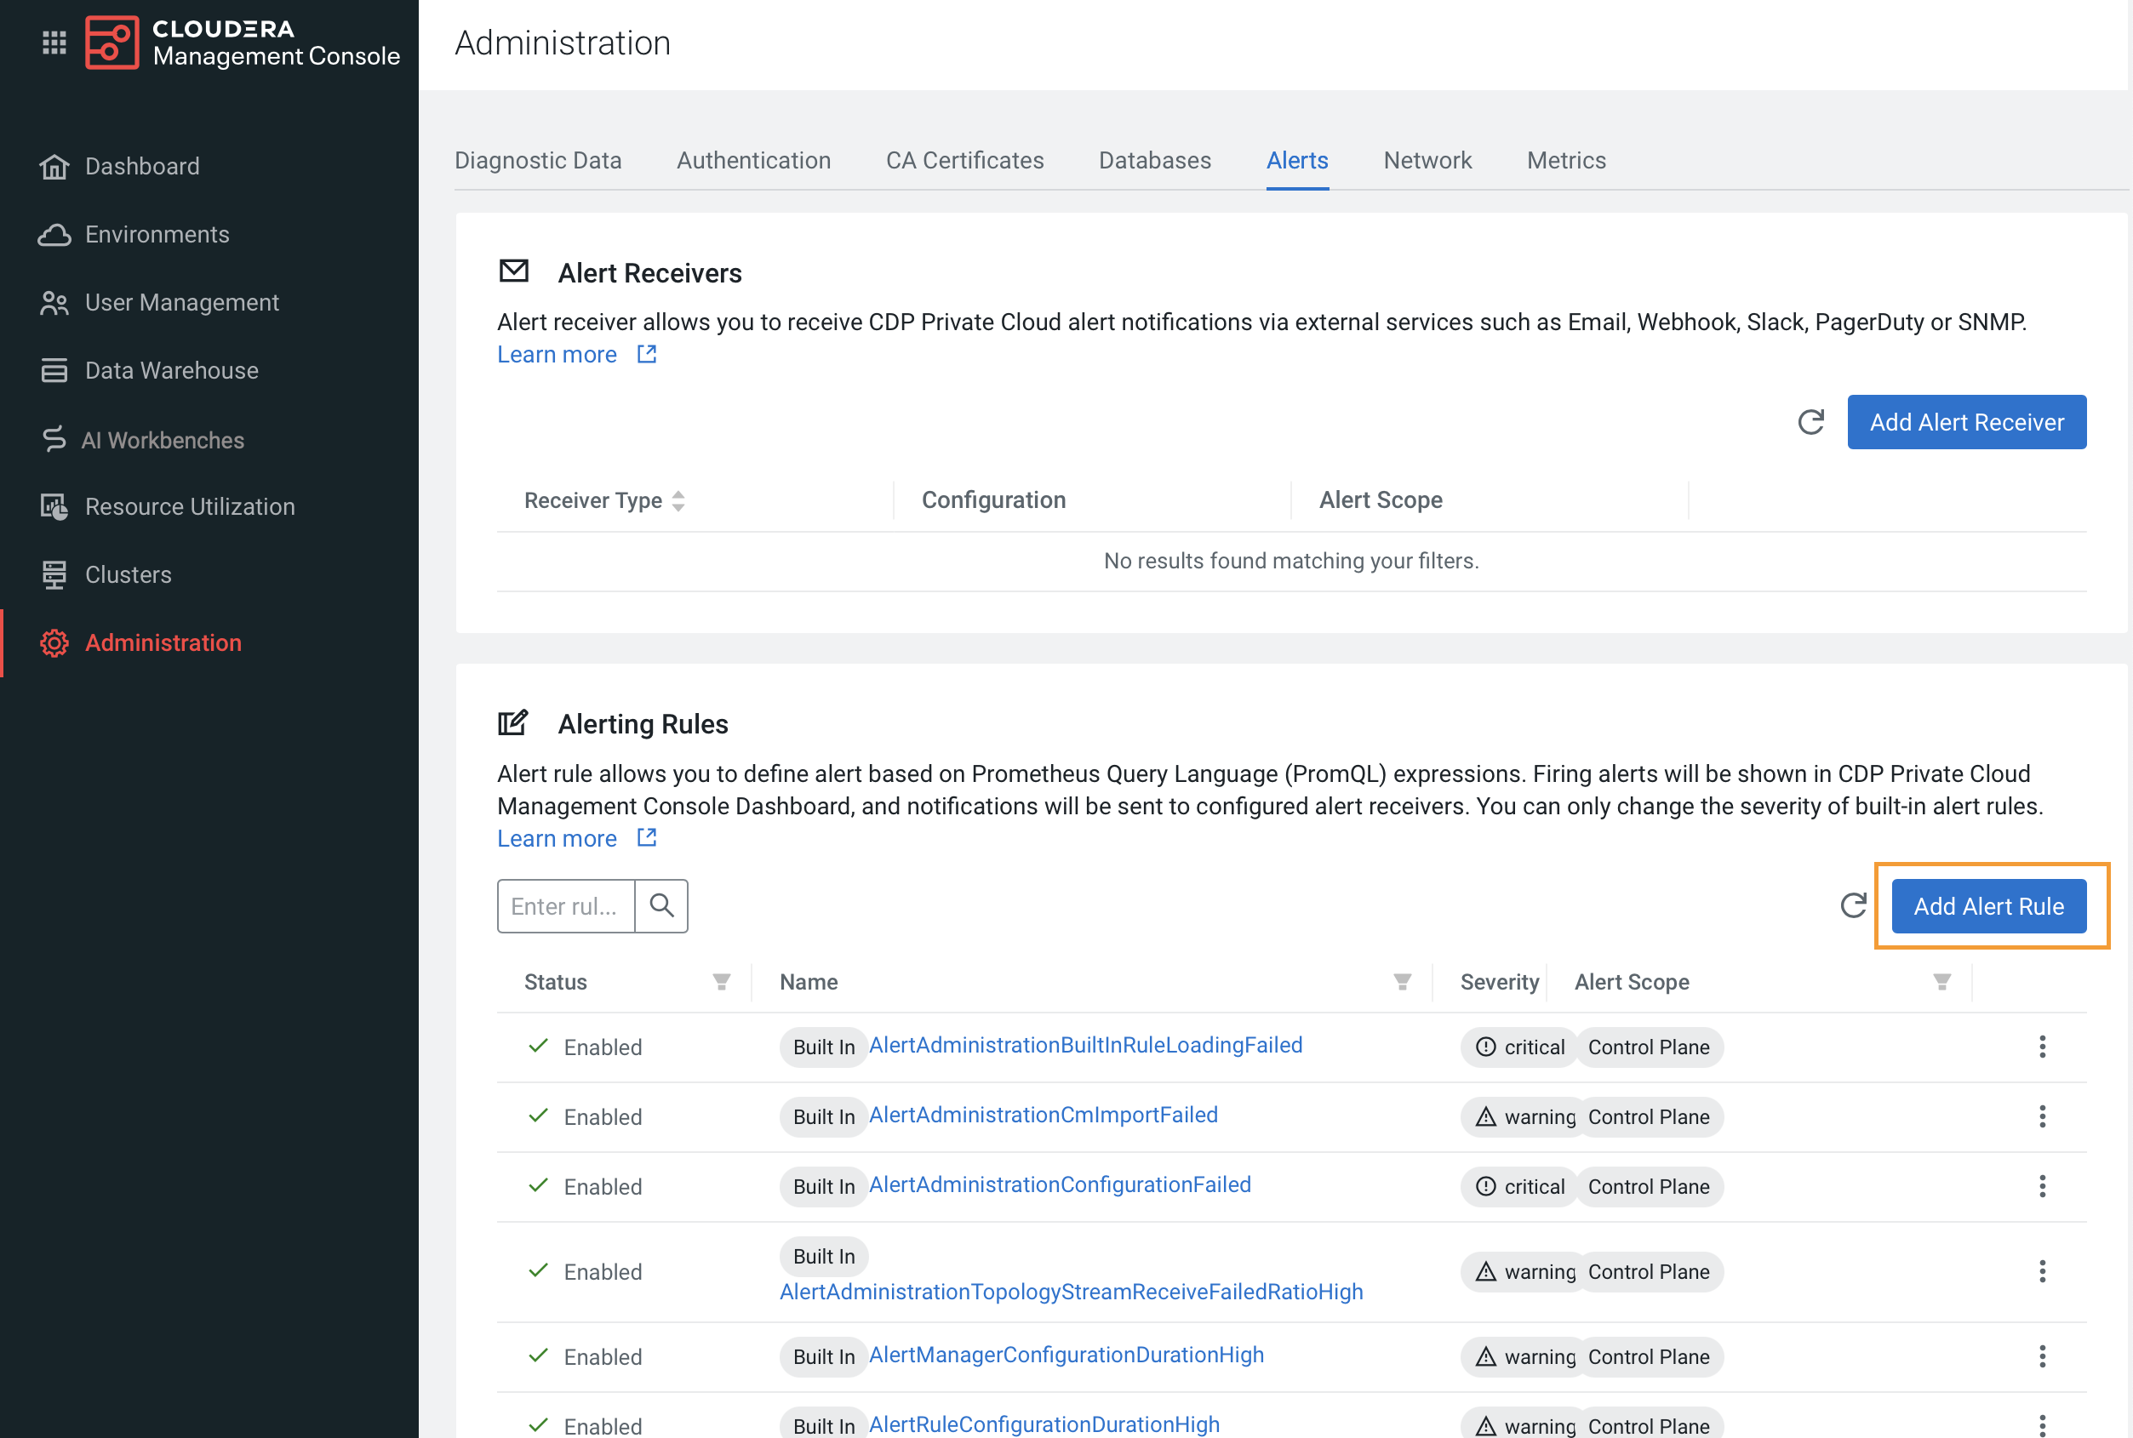The image size is (2133, 1438).
Task: Open the Status column filter
Action: [x=721, y=982]
